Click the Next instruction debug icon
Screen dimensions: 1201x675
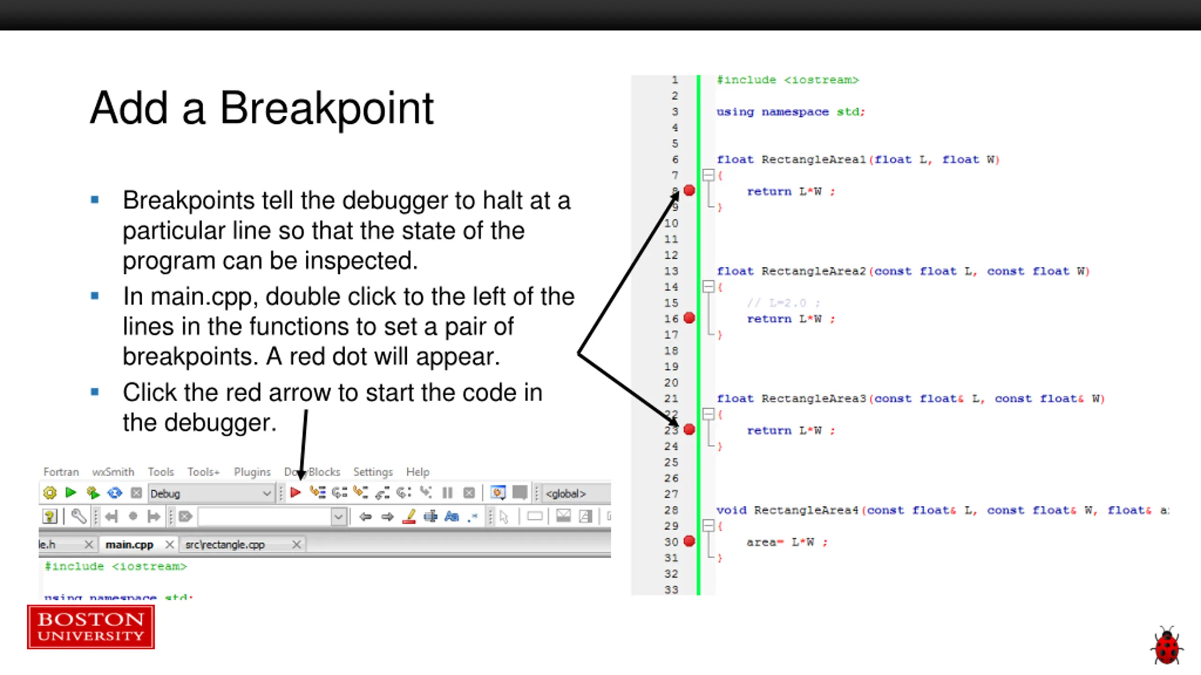click(404, 493)
